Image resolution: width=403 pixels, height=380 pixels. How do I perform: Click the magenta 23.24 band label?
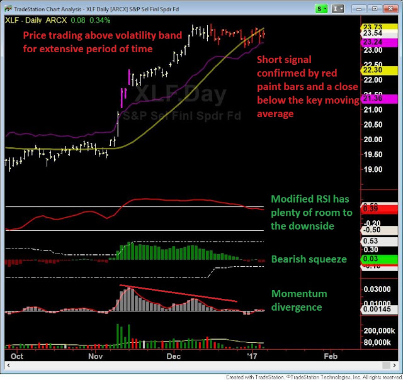tap(379, 42)
